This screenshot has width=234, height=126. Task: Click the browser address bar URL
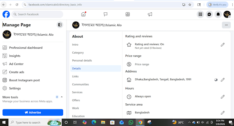(x=55, y=4)
